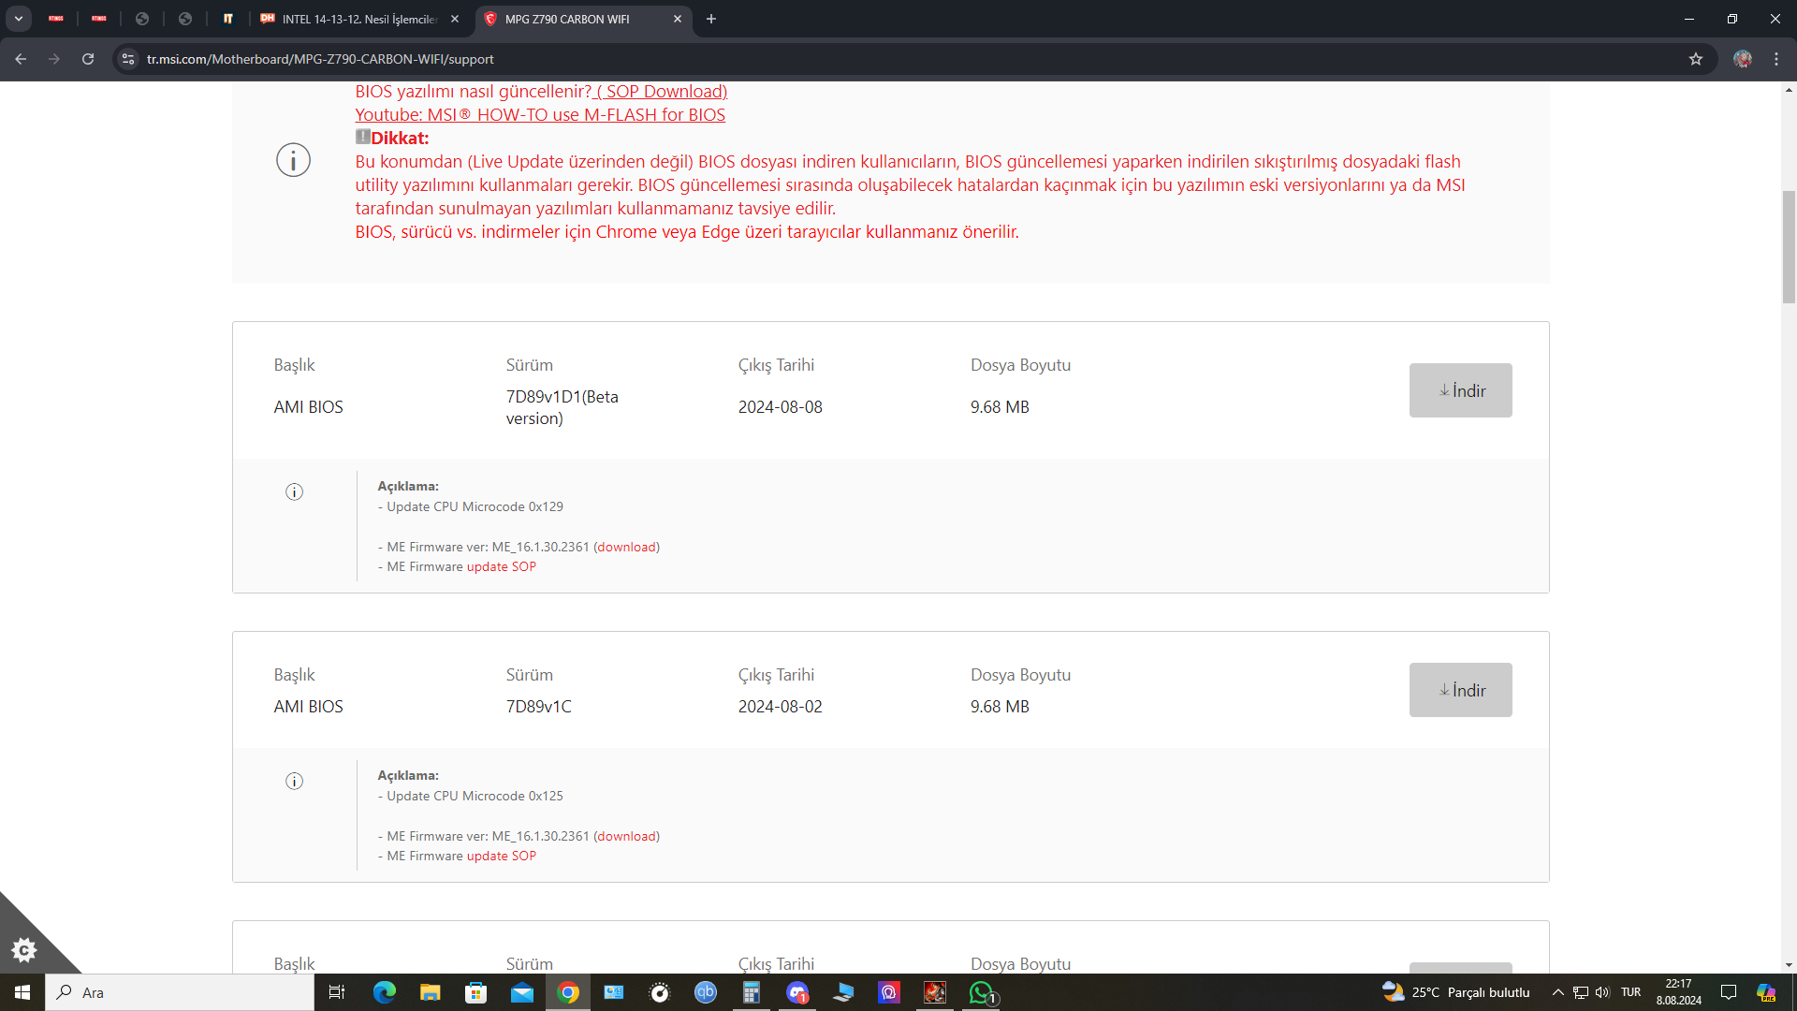Click info icon in 7D89v1D1 description
The width and height of the screenshot is (1797, 1011).
click(x=294, y=491)
